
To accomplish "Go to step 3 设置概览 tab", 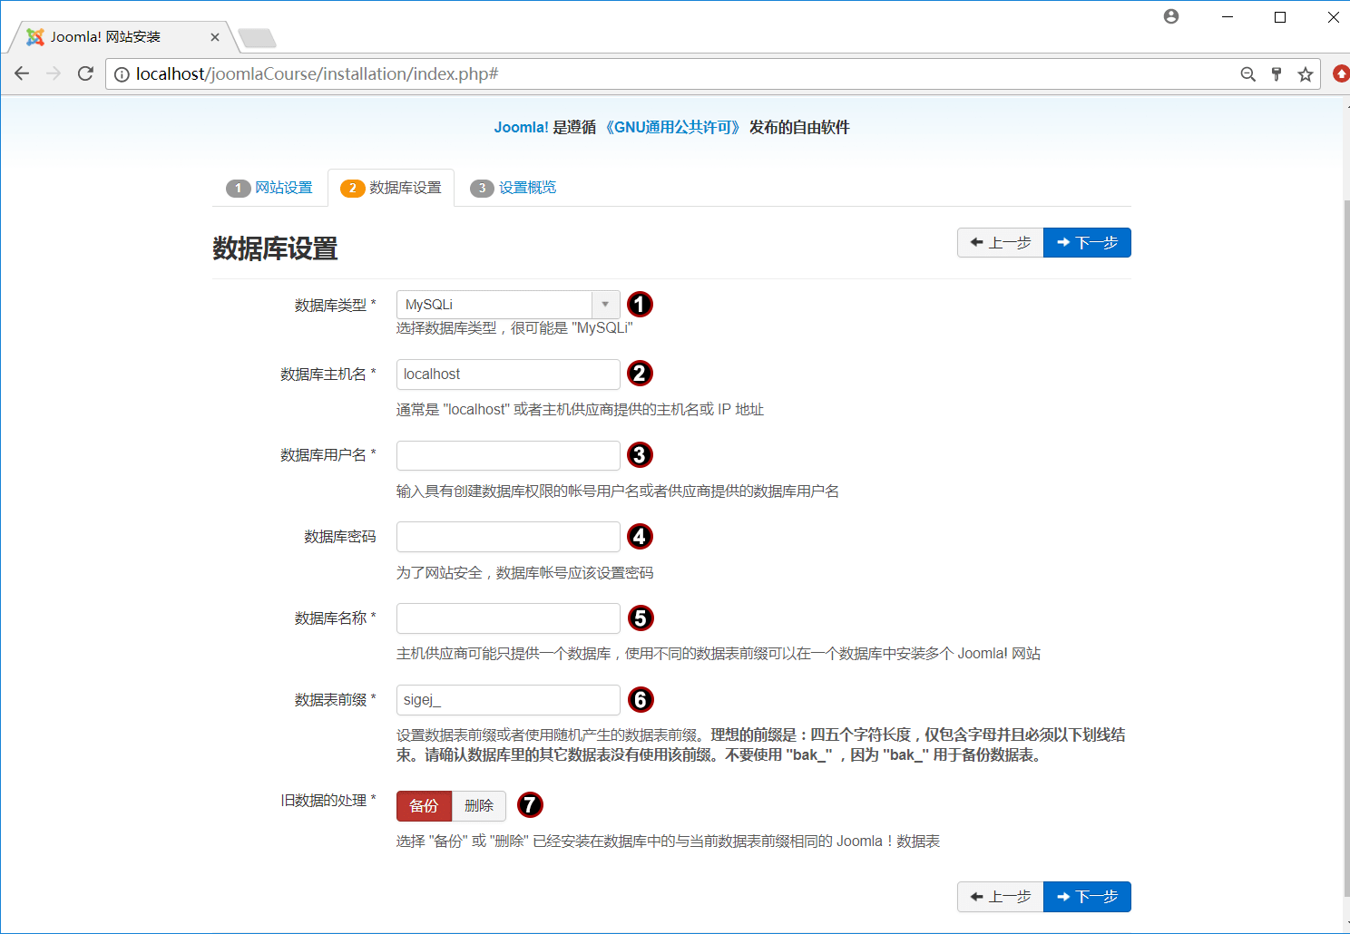I will [x=514, y=188].
